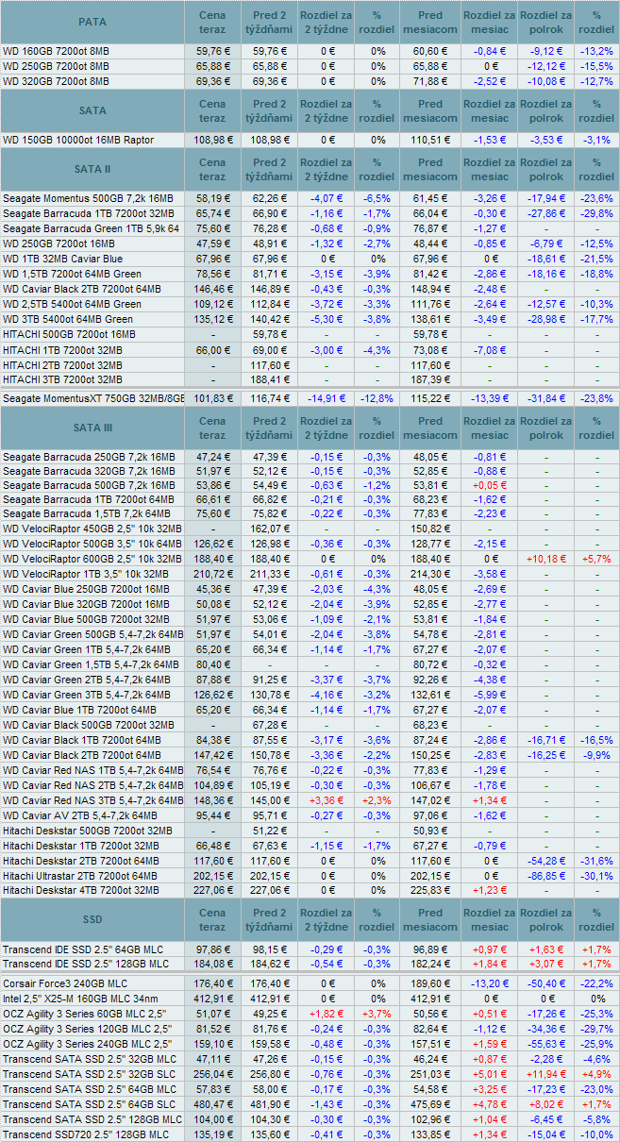The width and height of the screenshot is (620, 1142).
Task: Click "Cena teraz" header in PATA section
Action: 213,22
